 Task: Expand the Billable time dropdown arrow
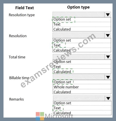point(108,77)
